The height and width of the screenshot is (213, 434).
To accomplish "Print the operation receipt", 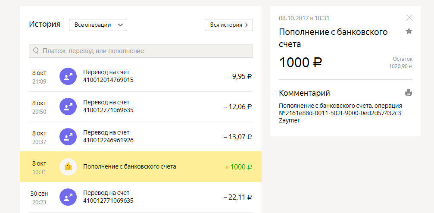I will [409, 92].
